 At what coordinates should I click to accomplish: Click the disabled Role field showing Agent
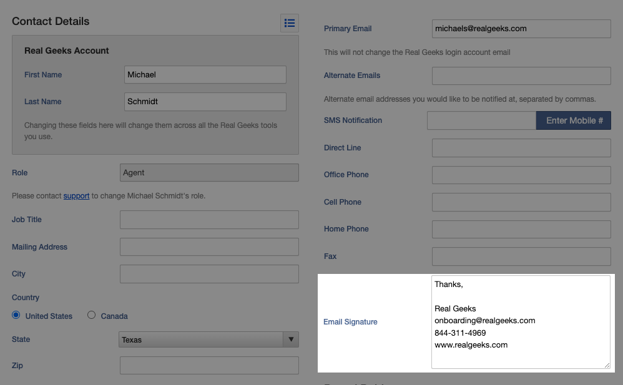coord(209,173)
